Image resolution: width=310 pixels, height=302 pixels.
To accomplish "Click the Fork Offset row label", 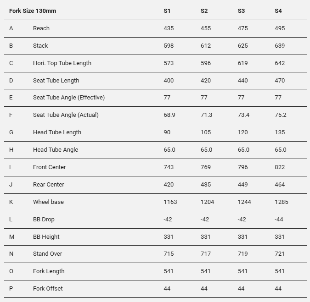I will pyautogui.click(x=48, y=289).
